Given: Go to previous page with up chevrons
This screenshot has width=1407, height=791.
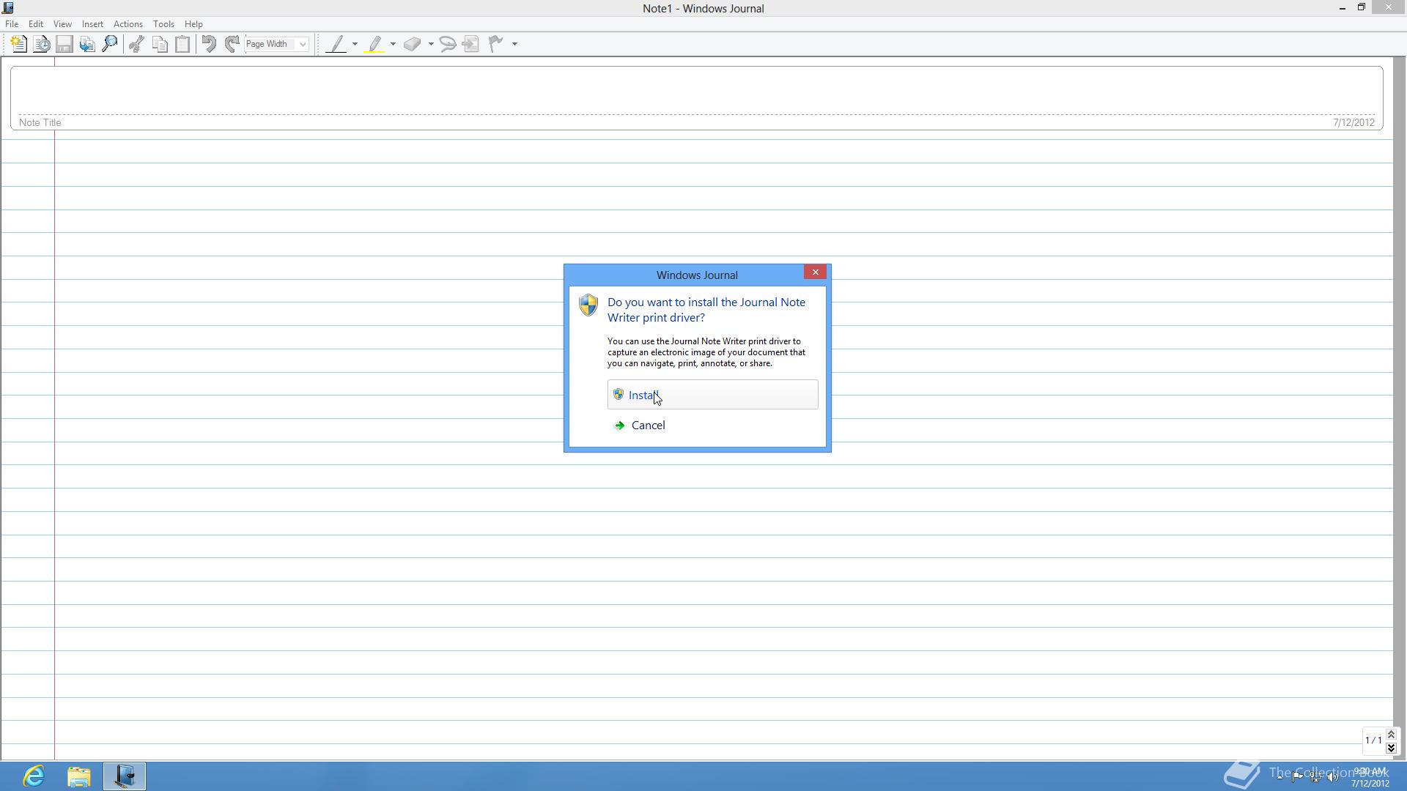Looking at the screenshot, I should pyautogui.click(x=1391, y=735).
